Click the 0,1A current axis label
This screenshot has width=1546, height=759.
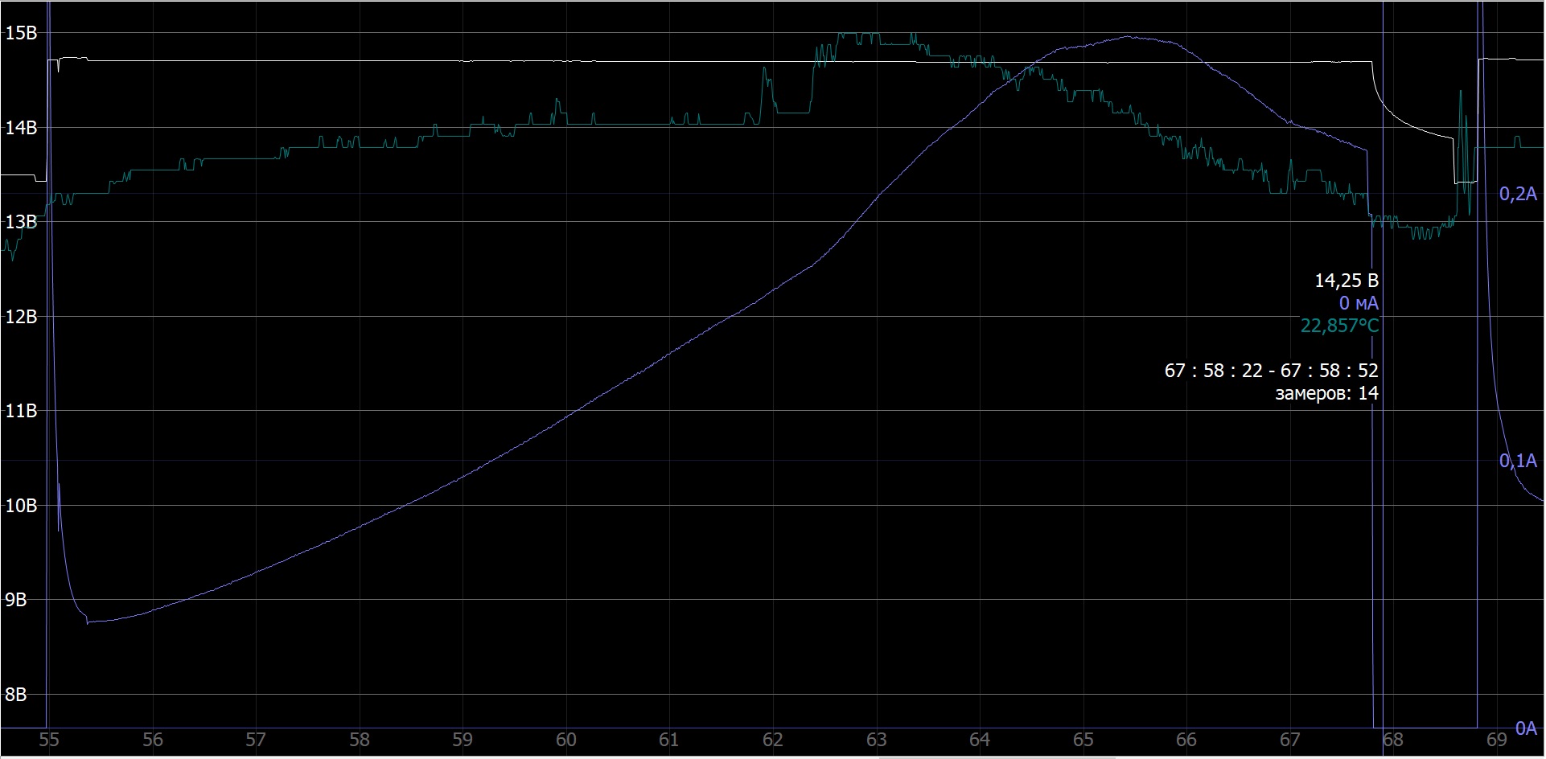click(1518, 461)
